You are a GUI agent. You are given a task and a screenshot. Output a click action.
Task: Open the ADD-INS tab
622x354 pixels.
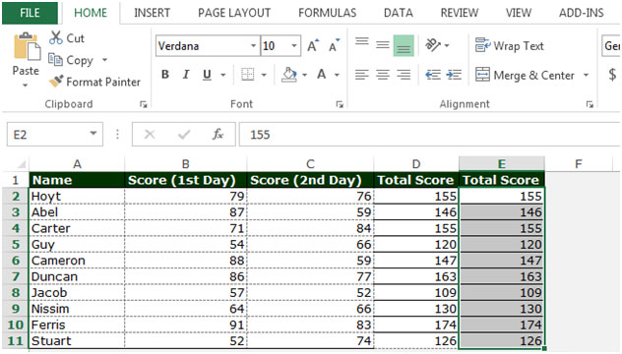(582, 13)
